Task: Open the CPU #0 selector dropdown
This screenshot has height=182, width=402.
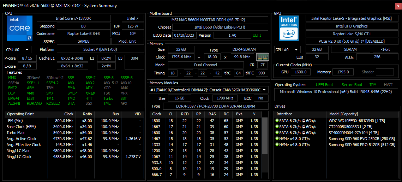Action: coord(18,49)
